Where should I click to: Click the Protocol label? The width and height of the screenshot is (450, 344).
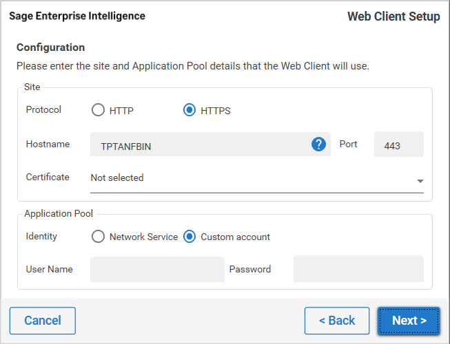43,109
